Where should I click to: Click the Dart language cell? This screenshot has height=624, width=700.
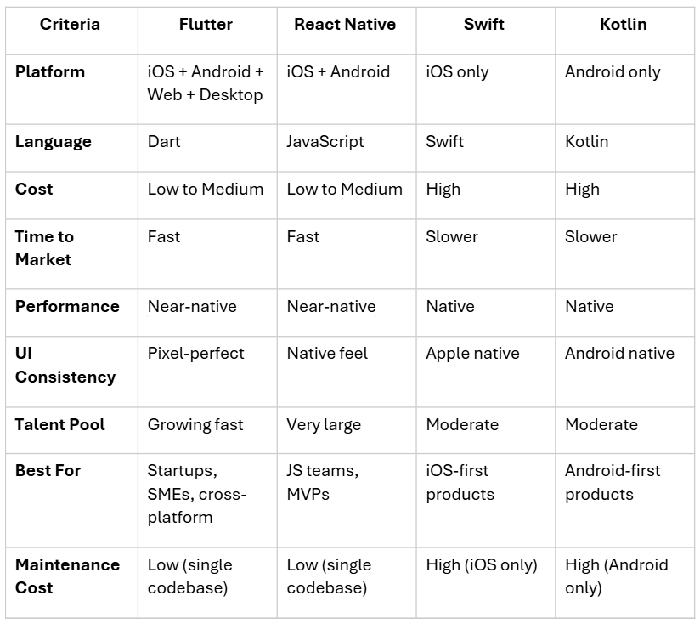click(164, 142)
